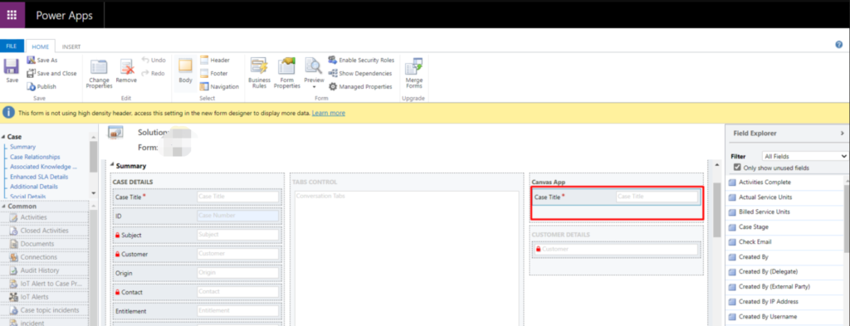Collapse the Field Explorer panel

pyautogui.click(x=842, y=133)
